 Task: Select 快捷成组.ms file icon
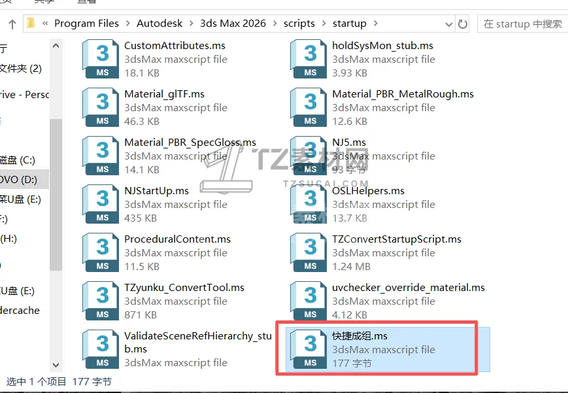(x=309, y=349)
